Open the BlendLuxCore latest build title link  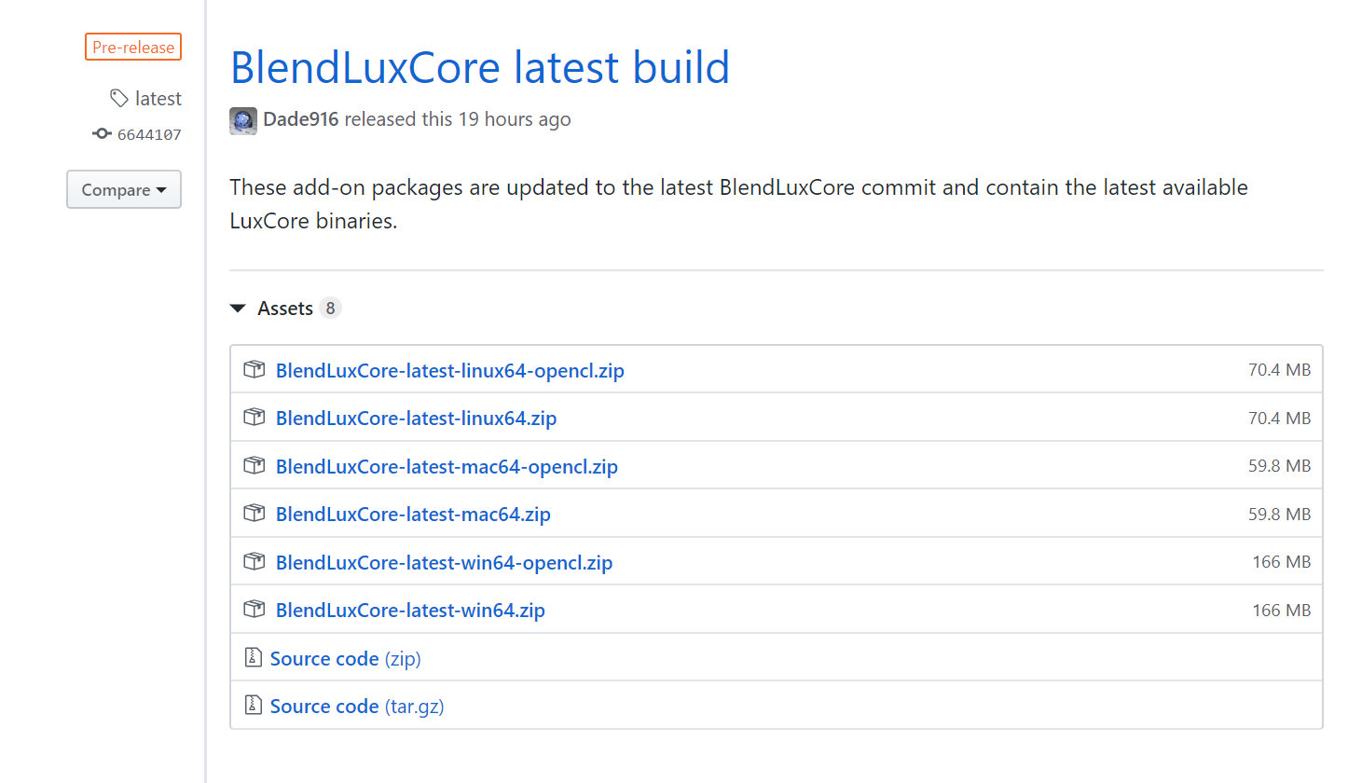click(479, 67)
